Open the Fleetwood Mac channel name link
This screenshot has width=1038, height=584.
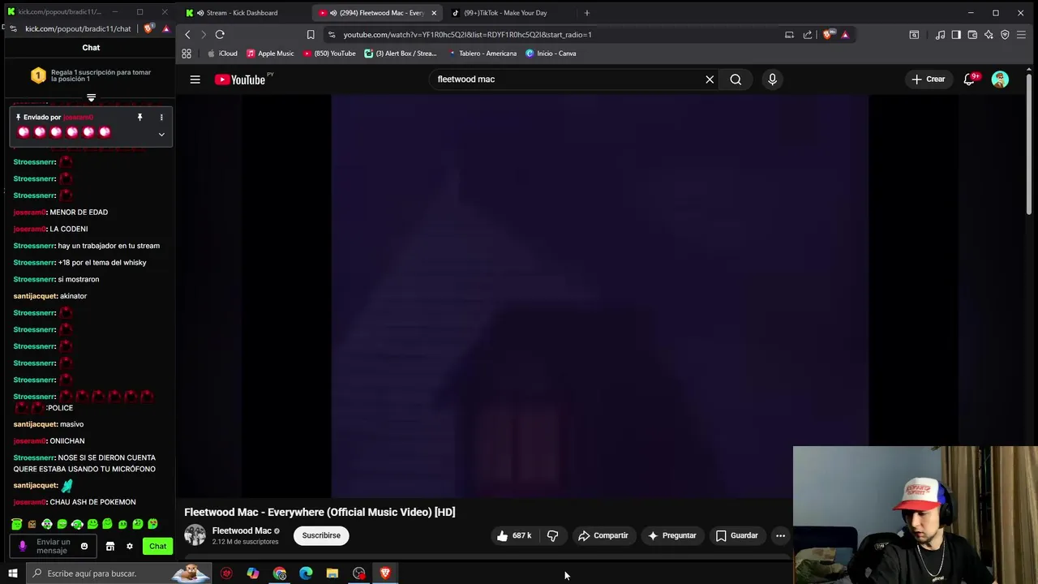click(242, 530)
